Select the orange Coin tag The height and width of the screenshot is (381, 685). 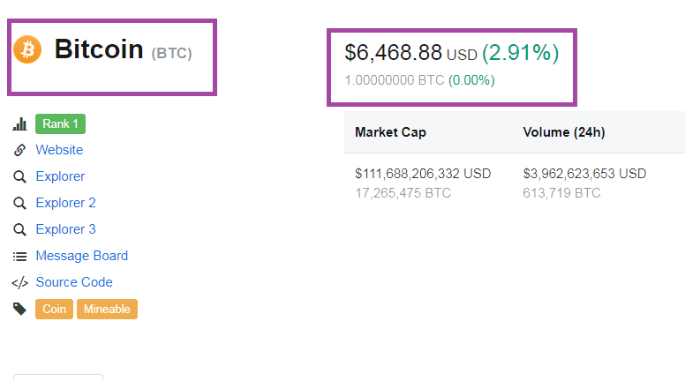coord(54,310)
